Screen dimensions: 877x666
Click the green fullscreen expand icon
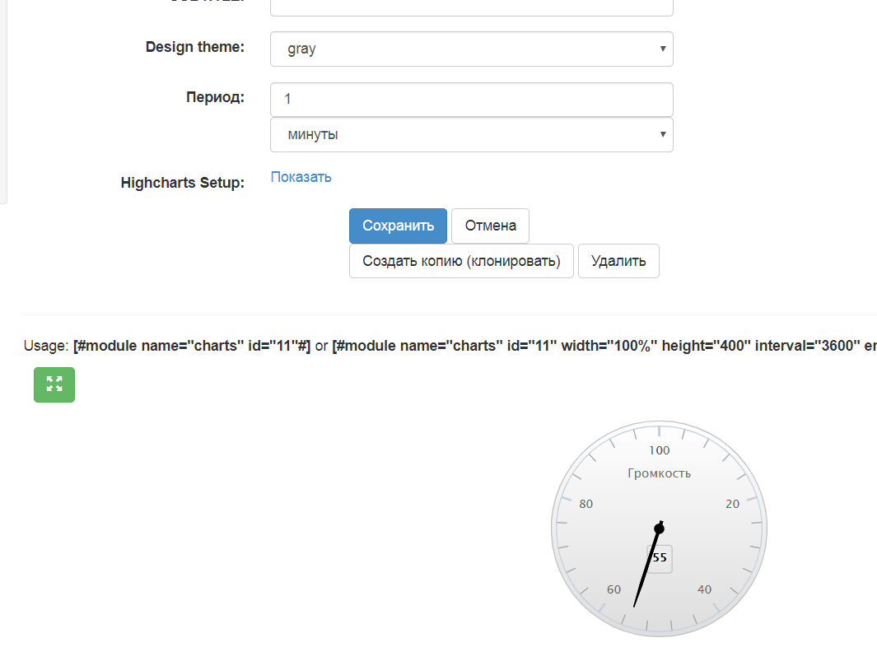tap(54, 384)
